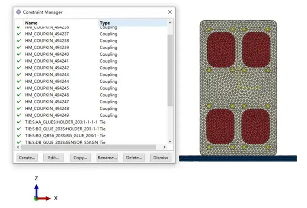Screen dimensions: 307x208
Task: Click the Rename... button
Action: 107,158
